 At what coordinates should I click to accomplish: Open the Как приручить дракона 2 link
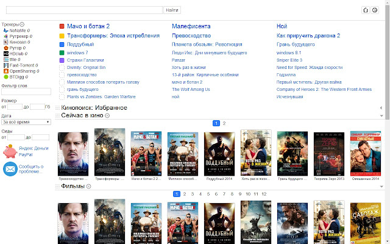[x=308, y=36]
